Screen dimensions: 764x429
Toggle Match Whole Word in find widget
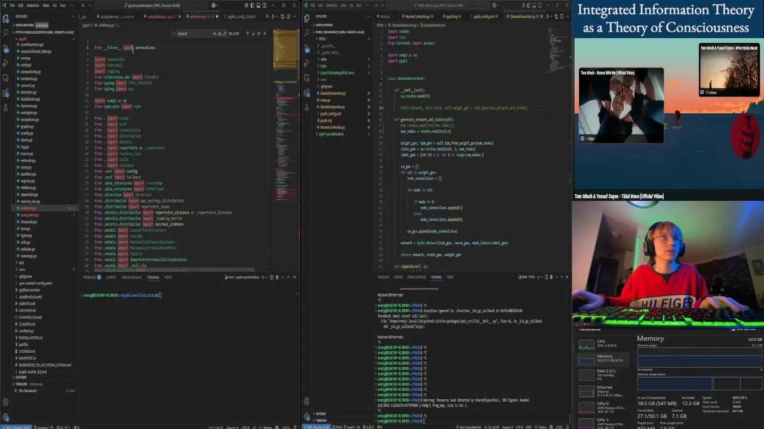[220, 33]
